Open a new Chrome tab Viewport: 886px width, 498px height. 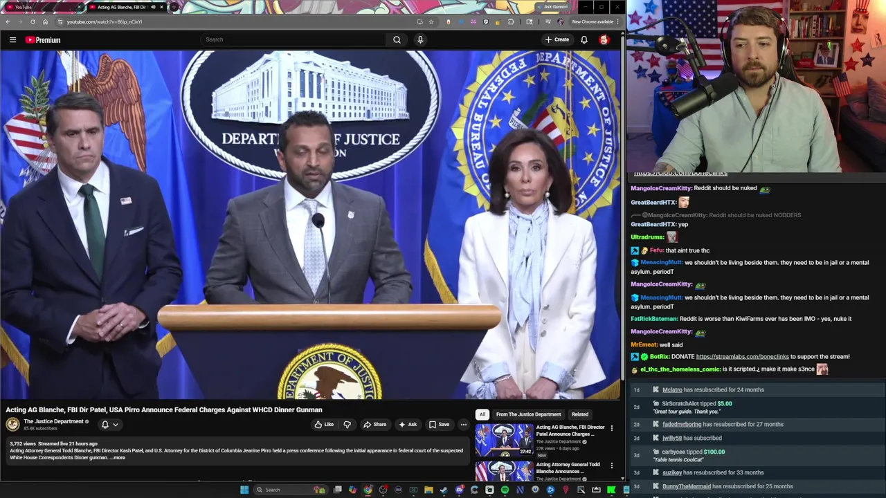(x=174, y=7)
